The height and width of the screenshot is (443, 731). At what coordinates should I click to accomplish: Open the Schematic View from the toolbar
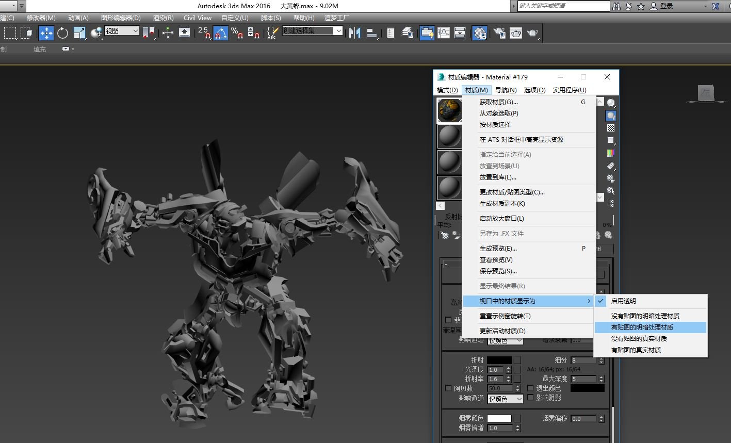[x=460, y=32]
